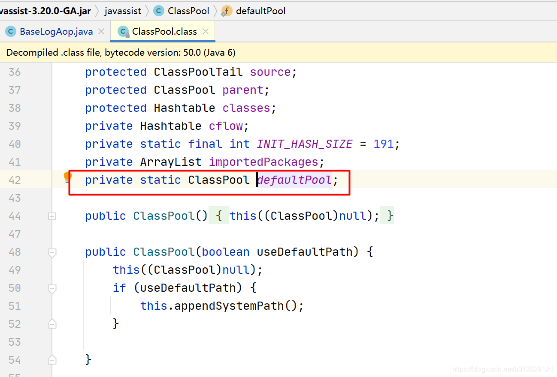Image resolution: width=557 pixels, height=377 pixels.
Task: Click INIT_HASH_SIZE constant in code
Action: pyautogui.click(x=305, y=144)
